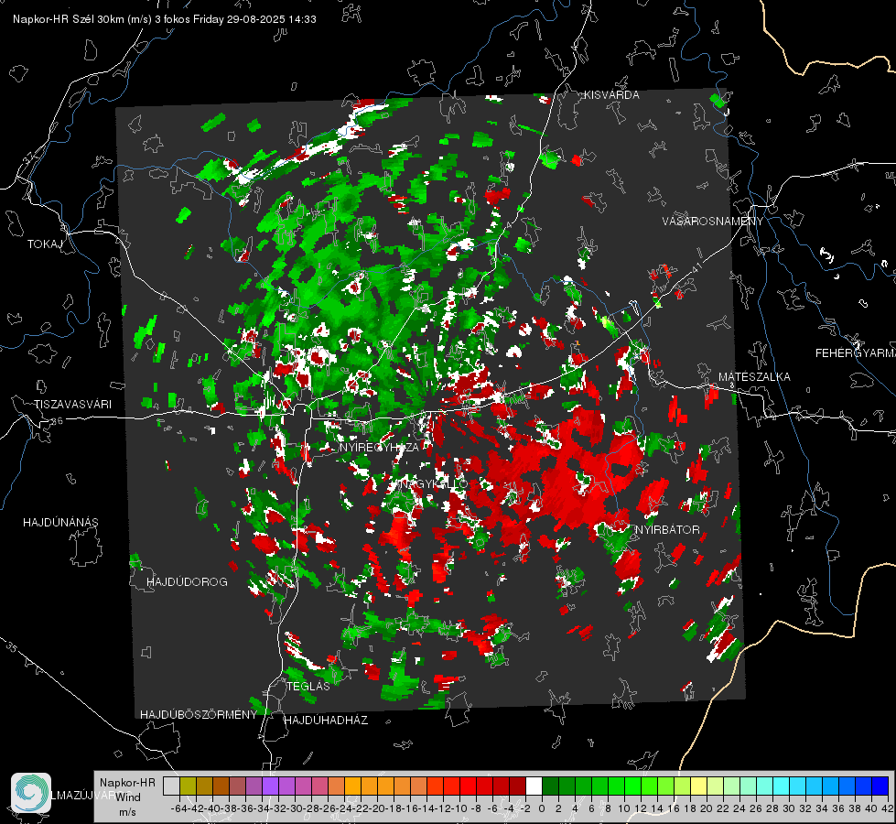Click the MÁTÉSZALKA city label
Image resolution: width=896 pixels, height=824 pixels.
754,377
